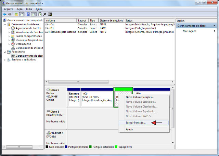The height and width of the screenshot is (156, 219).
Task: Toggle the action pane toolbar icon
Action: coord(34,14)
